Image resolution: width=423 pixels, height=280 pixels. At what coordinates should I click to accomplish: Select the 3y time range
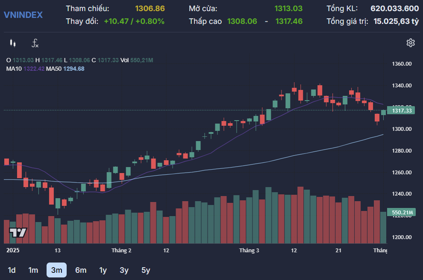(x=124, y=270)
